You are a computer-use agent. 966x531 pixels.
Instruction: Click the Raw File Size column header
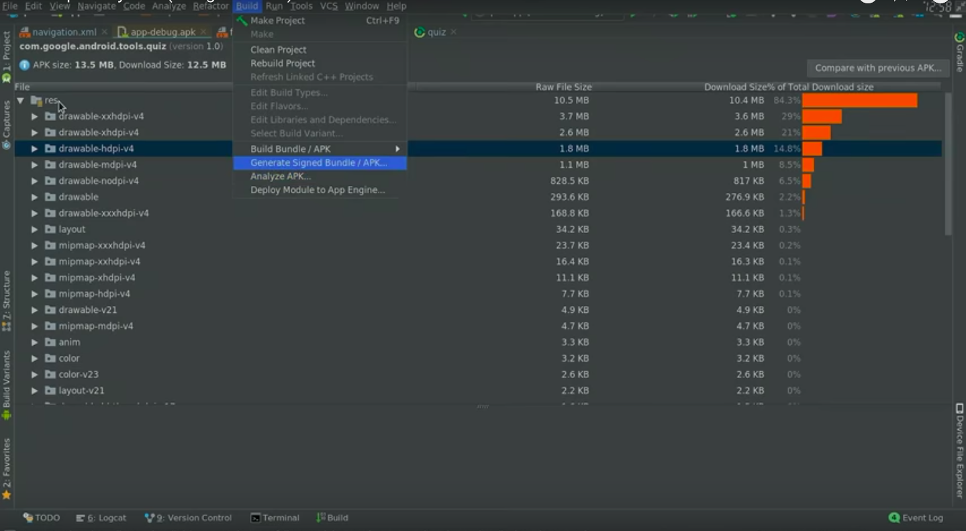563,87
